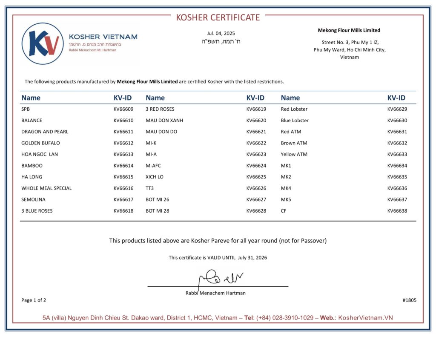Click the KOSHER CERTIFICATE title
Image resolution: width=436 pixels, height=337 pixels.
(x=218, y=17)
